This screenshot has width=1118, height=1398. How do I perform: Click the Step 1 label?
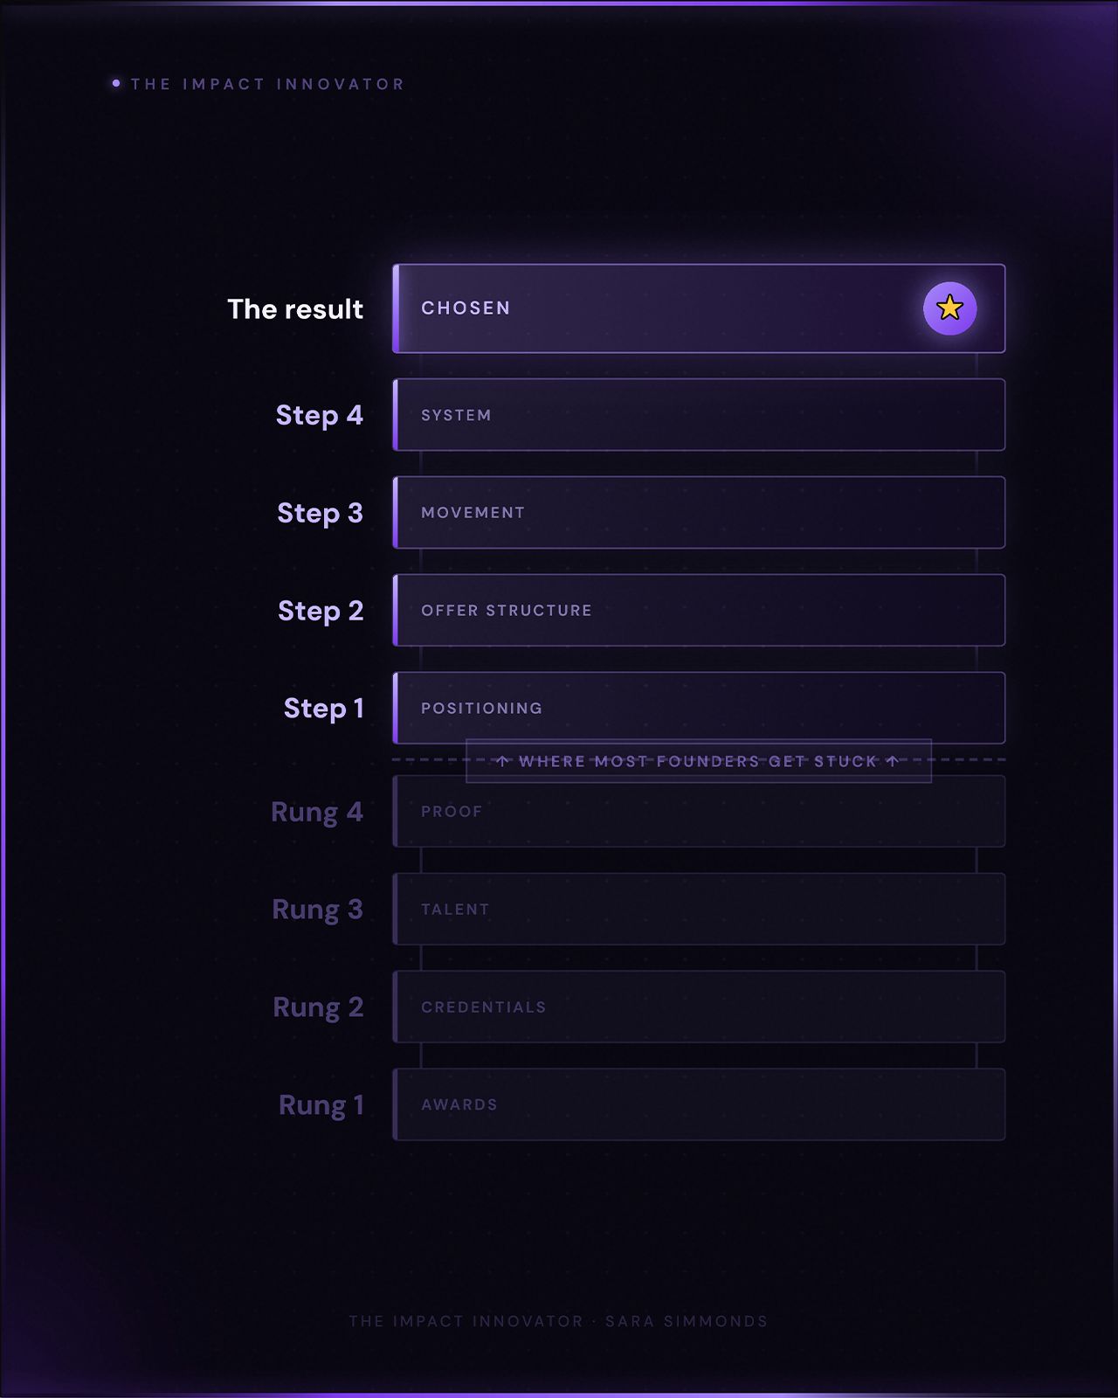[324, 709]
